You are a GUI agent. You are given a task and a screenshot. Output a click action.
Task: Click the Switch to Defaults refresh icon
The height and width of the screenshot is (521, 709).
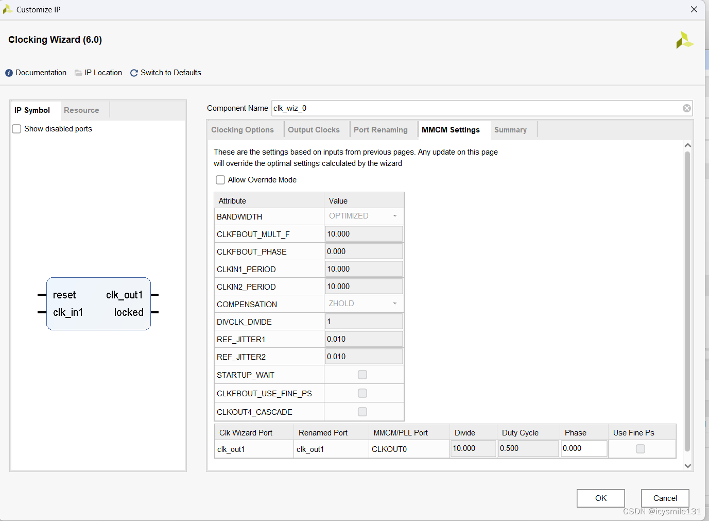click(x=134, y=73)
